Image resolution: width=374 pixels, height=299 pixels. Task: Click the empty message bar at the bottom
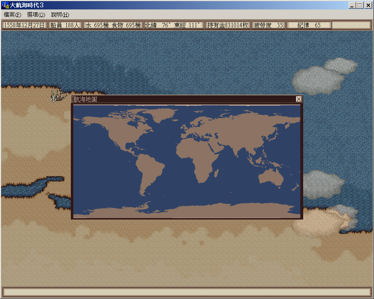pos(187,292)
